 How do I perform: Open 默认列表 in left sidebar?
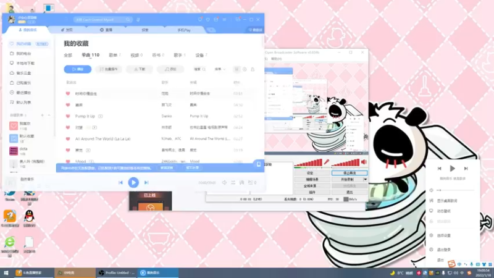coord(23,103)
